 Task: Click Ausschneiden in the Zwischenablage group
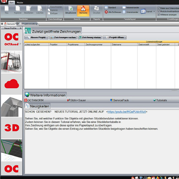pyautogui.click(x=55, y=7)
